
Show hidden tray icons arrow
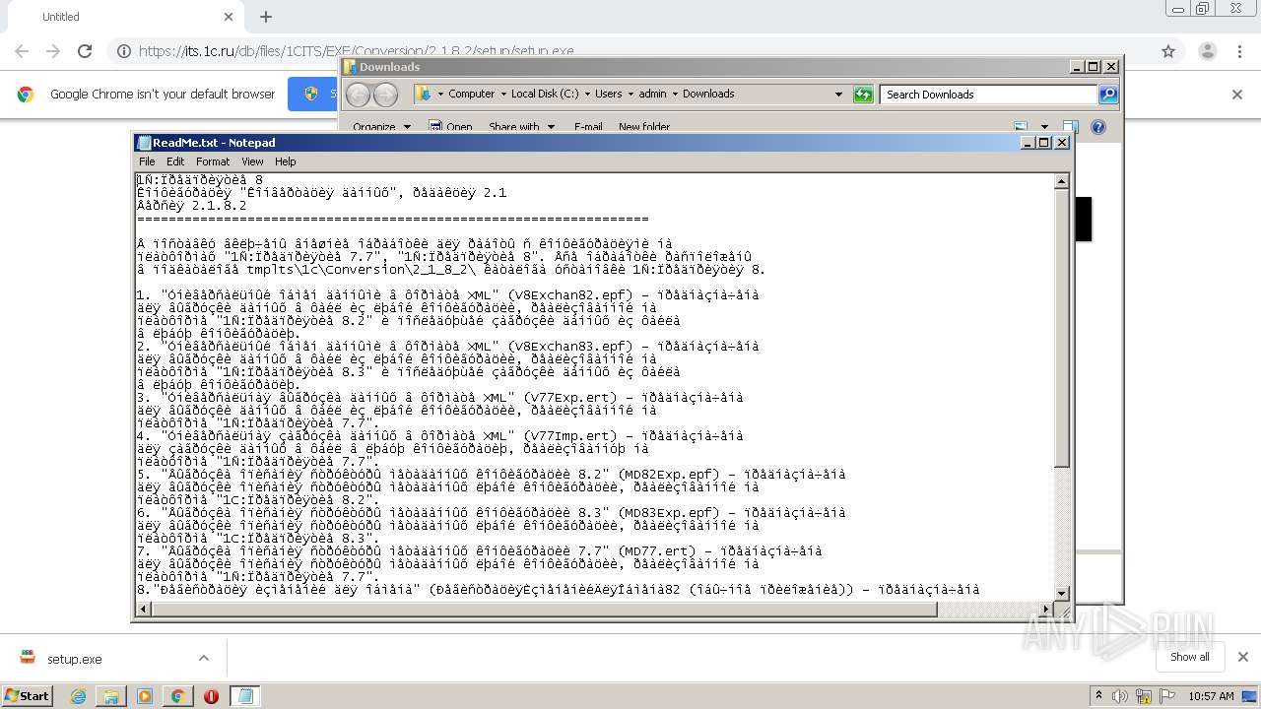[1098, 696]
